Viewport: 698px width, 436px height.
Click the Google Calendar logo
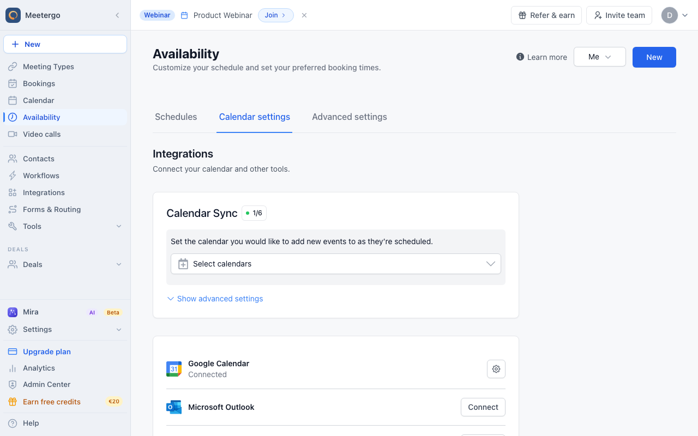pyautogui.click(x=174, y=369)
